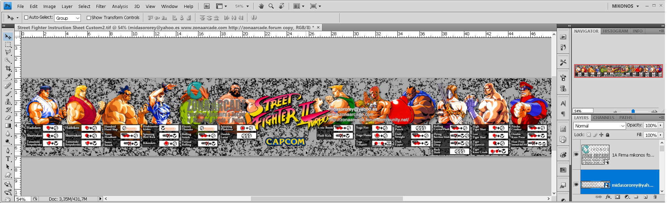Select the Type tool
The height and width of the screenshot is (203, 667).
(x=8, y=159)
